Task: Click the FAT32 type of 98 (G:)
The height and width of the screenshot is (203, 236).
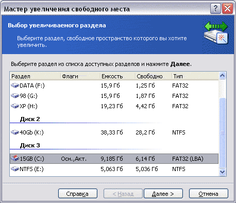Action: [x=180, y=96]
